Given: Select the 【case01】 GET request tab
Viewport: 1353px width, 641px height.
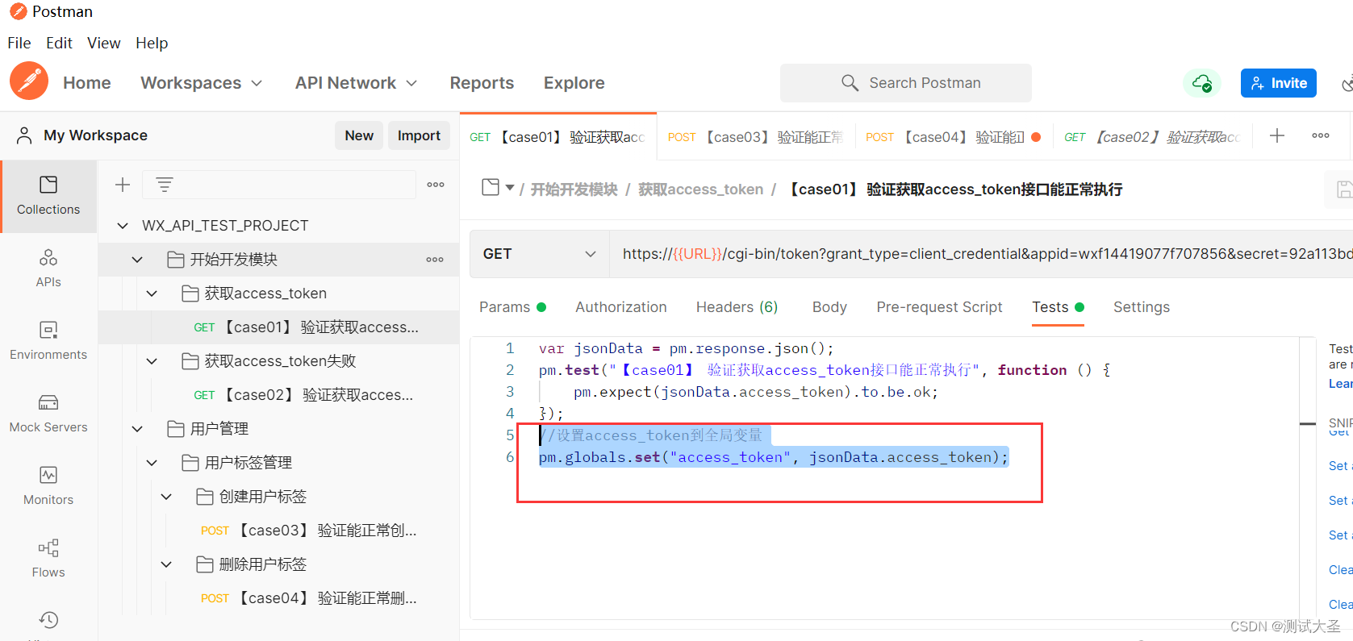Looking at the screenshot, I should pos(558,137).
